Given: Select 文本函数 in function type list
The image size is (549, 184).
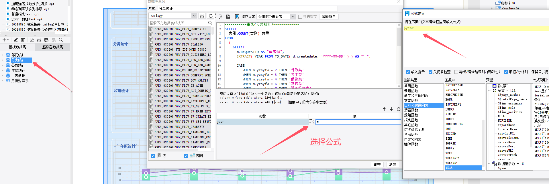Looking at the screenshot, I should tap(411, 100).
